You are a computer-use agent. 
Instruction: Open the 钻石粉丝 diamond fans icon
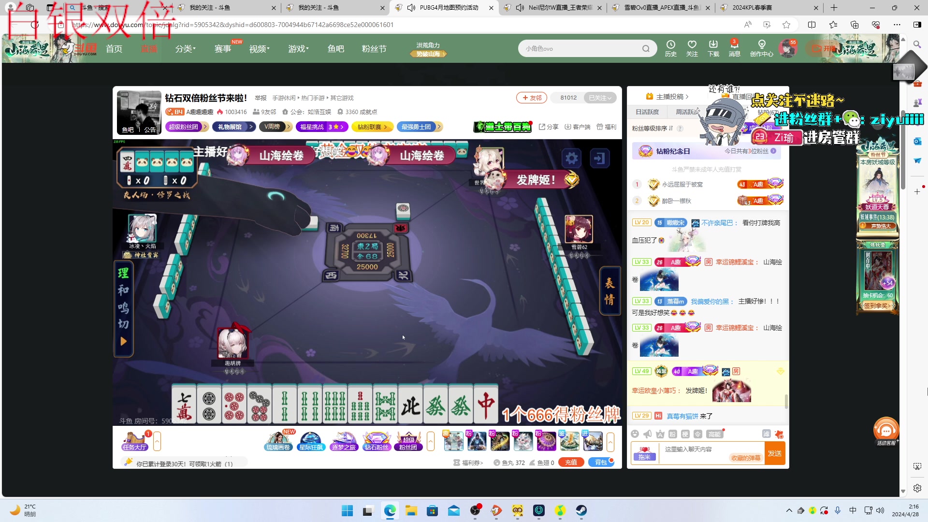pos(377,441)
